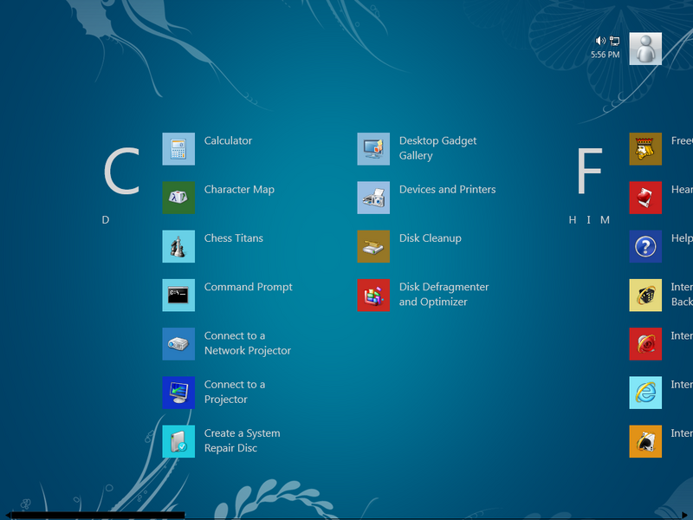Screen dimensions: 693x520
Task: Click the Calculator text label
Action: point(228,140)
